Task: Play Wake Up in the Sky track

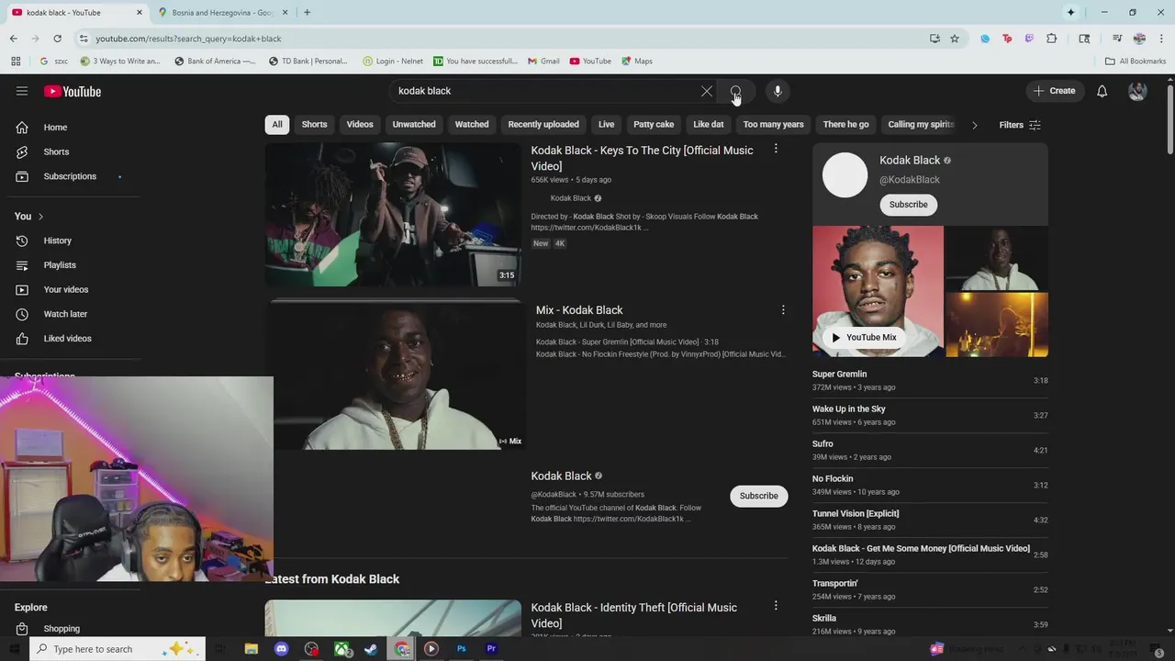Action: point(930,415)
